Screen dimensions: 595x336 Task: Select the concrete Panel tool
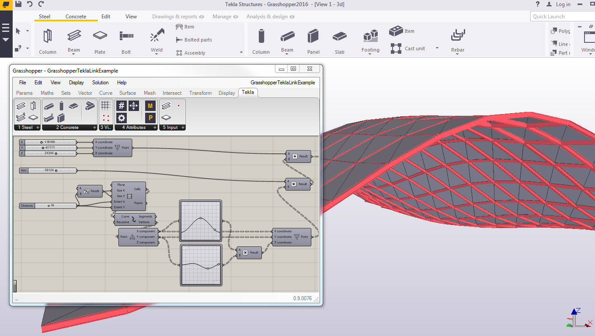pos(313,36)
